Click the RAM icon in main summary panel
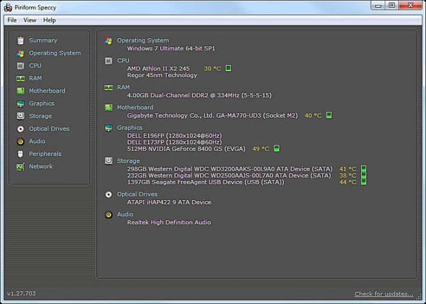 109,88
